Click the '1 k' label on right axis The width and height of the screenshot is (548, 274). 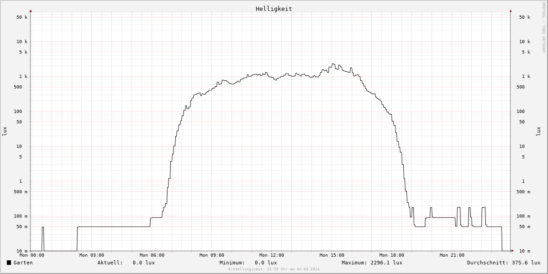coord(526,77)
